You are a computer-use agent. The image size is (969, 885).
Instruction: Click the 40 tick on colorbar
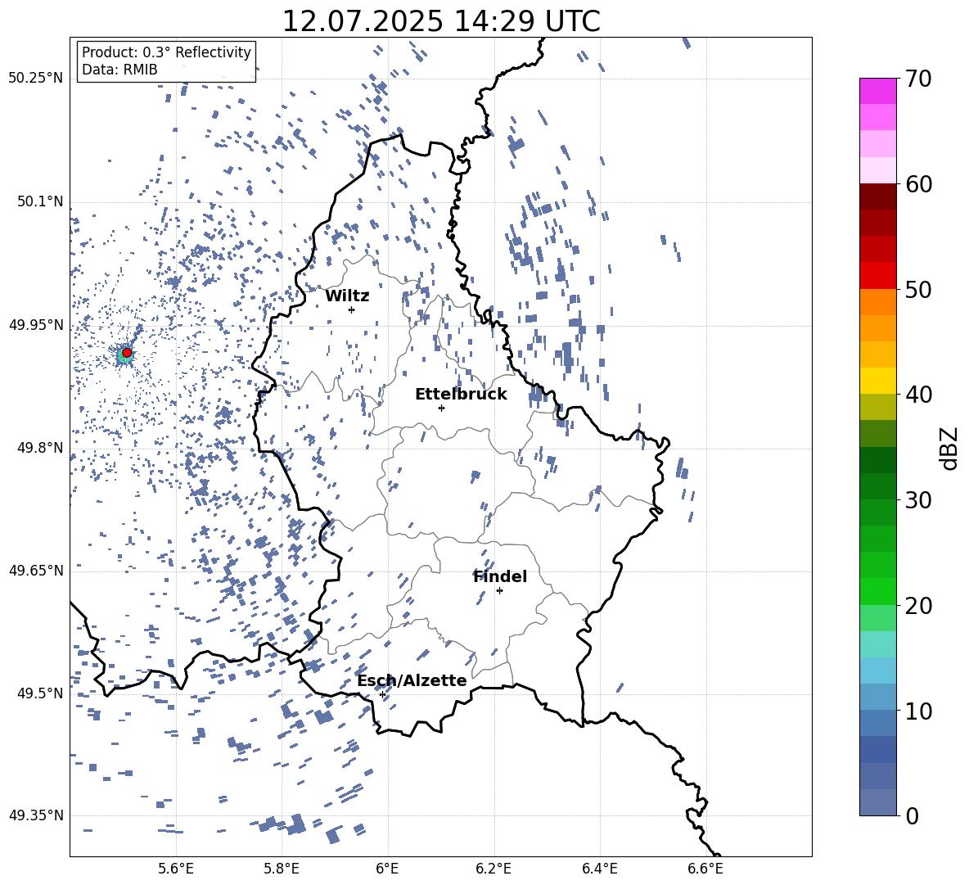(x=918, y=395)
